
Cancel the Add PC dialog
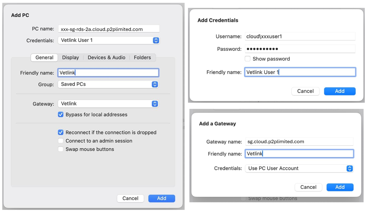pos(130,198)
